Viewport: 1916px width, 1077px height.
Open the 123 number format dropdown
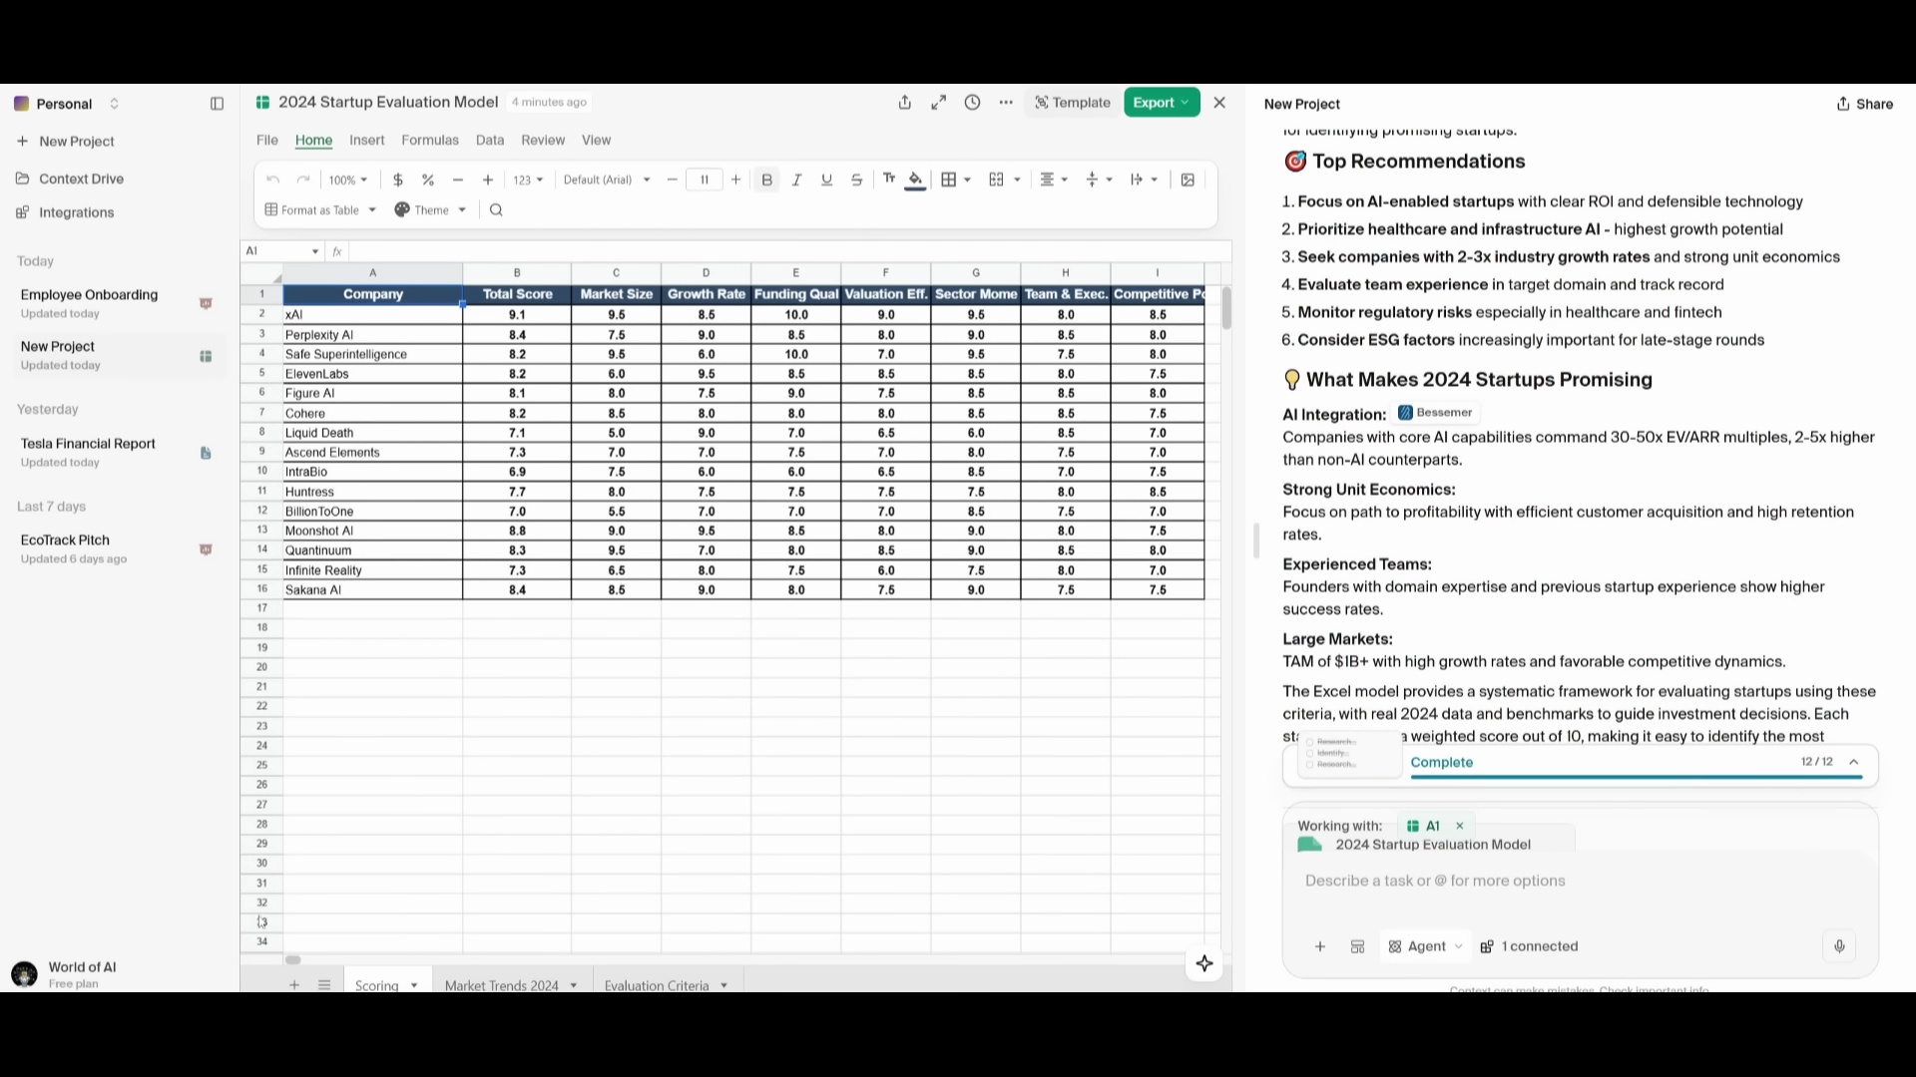tap(528, 180)
